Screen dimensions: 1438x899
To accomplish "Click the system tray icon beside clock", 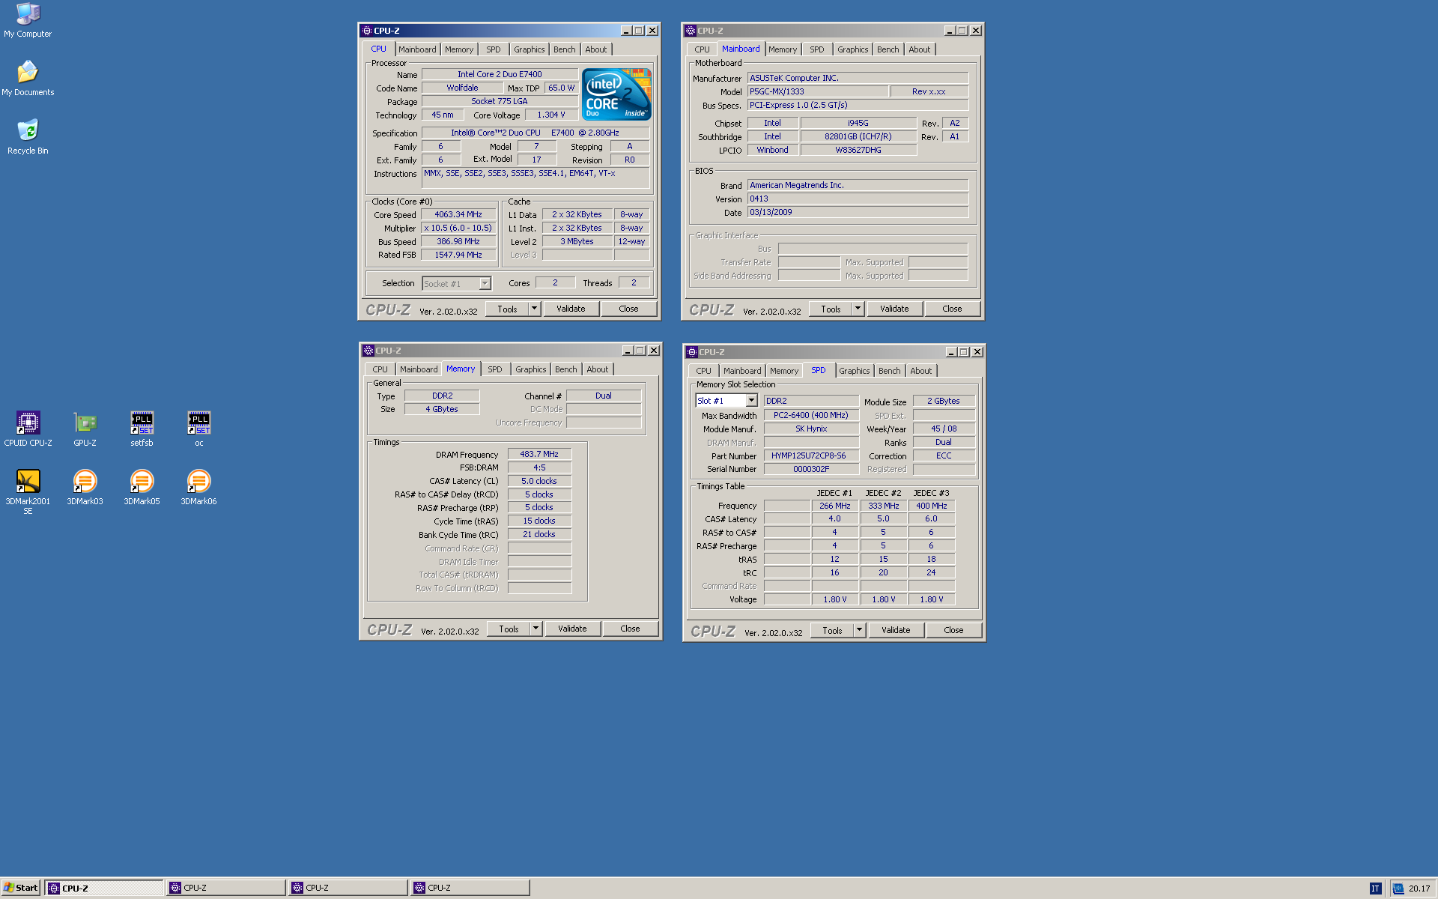I will coord(1398,889).
